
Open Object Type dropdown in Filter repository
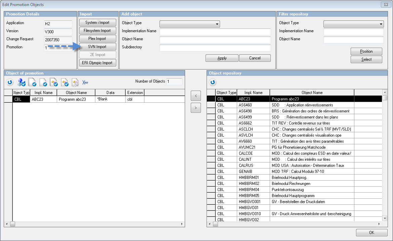pyautogui.click(x=354, y=24)
